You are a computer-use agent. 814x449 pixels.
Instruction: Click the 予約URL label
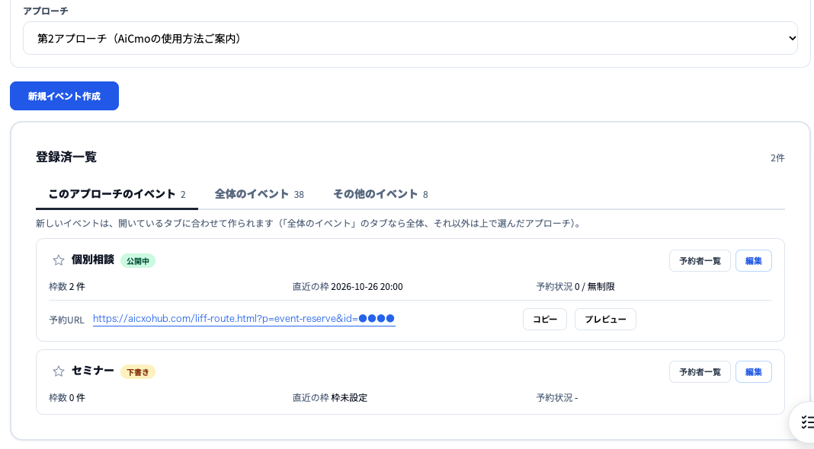[66, 320]
